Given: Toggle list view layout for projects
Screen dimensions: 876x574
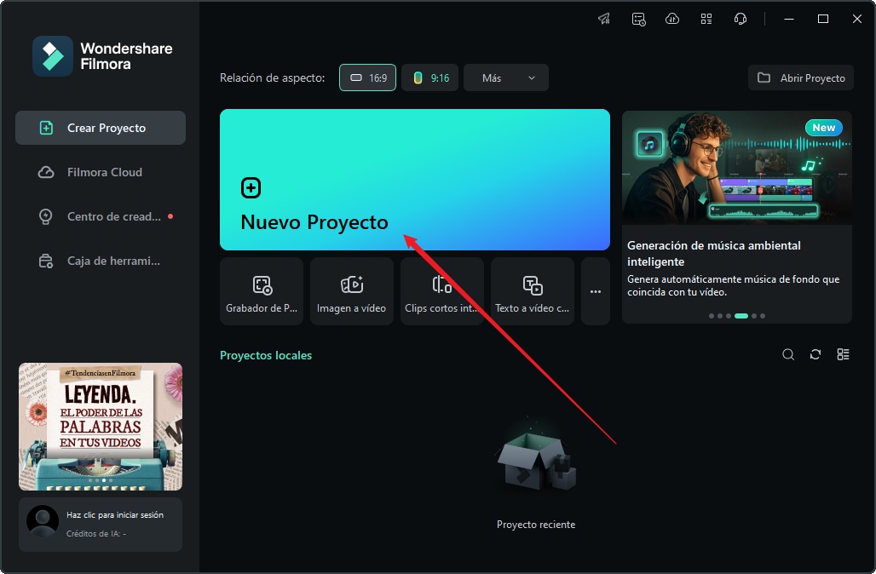Looking at the screenshot, I should click(843, 354).
